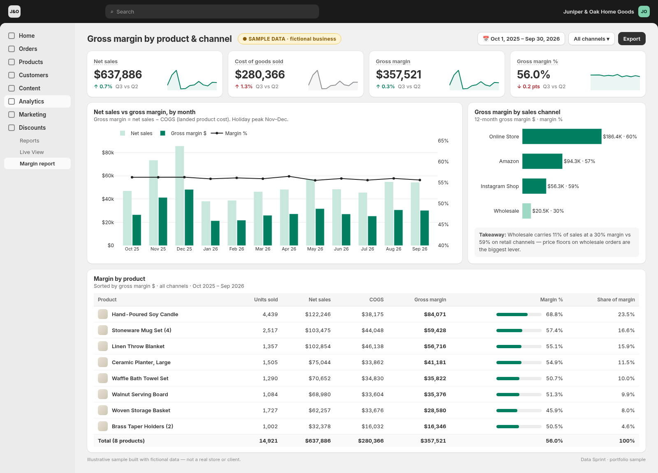Toggle the Net sales legend swatch

pos(123,133)
